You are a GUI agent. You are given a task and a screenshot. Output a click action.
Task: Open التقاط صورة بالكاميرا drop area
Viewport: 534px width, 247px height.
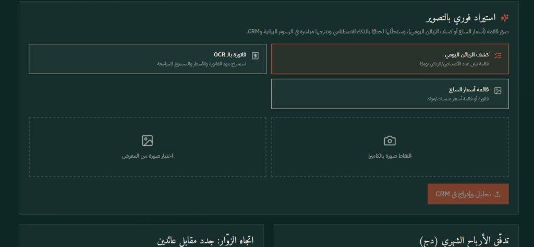(390, 147)
